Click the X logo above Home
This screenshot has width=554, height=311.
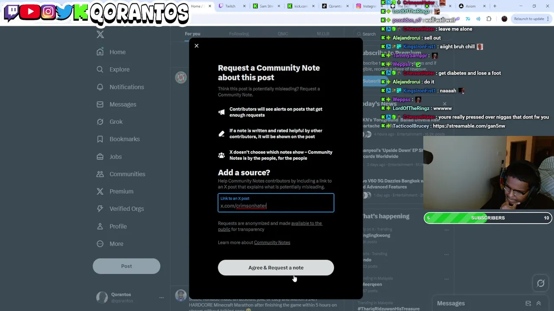[100, 35]
